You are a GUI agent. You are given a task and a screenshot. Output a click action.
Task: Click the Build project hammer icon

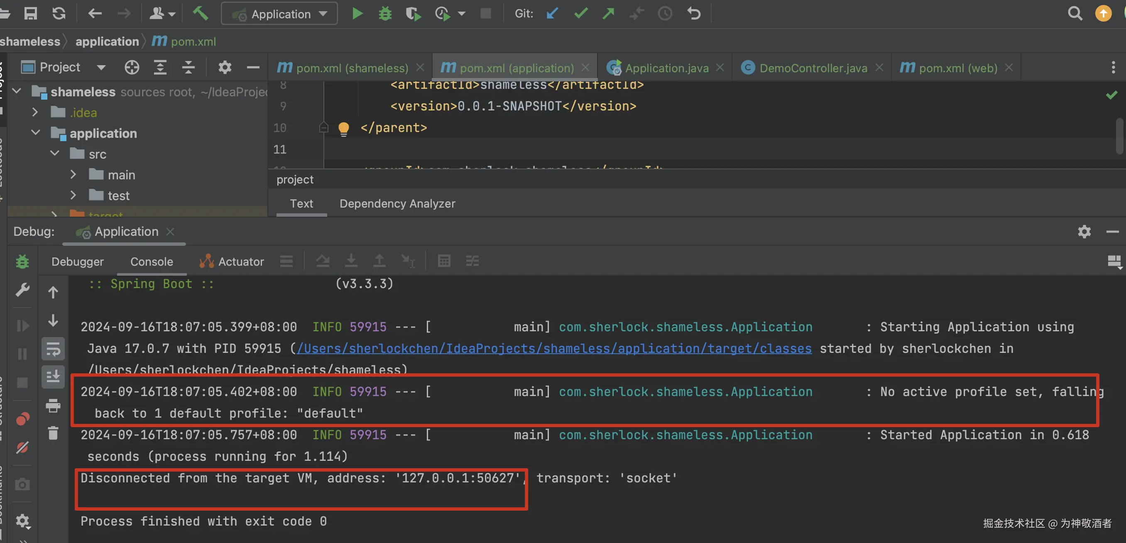click(201, 14)
